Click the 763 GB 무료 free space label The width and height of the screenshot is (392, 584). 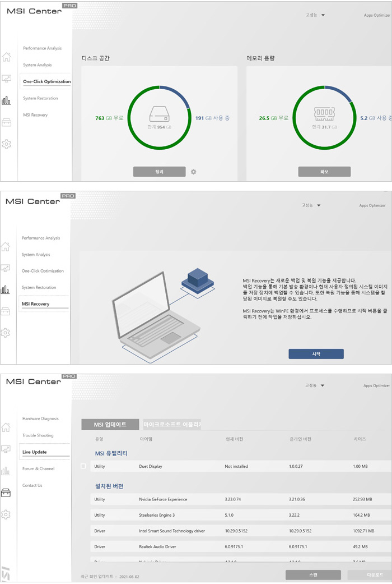pyautogui.click(x=109, y=118)
